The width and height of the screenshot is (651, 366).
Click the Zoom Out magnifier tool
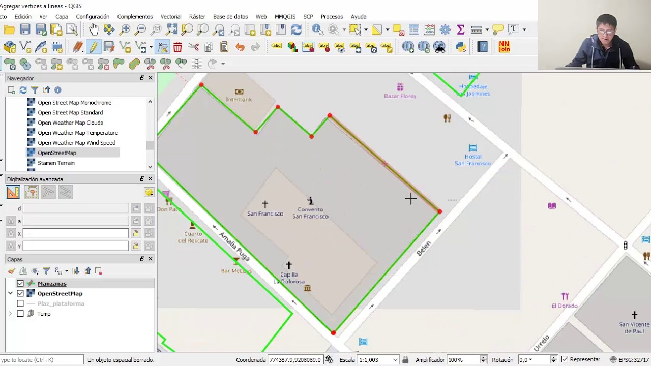pyautogui.click(x=141, y=29)
